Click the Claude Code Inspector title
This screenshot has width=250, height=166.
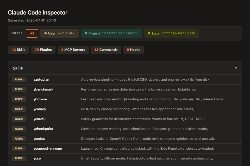coord(37,12)
